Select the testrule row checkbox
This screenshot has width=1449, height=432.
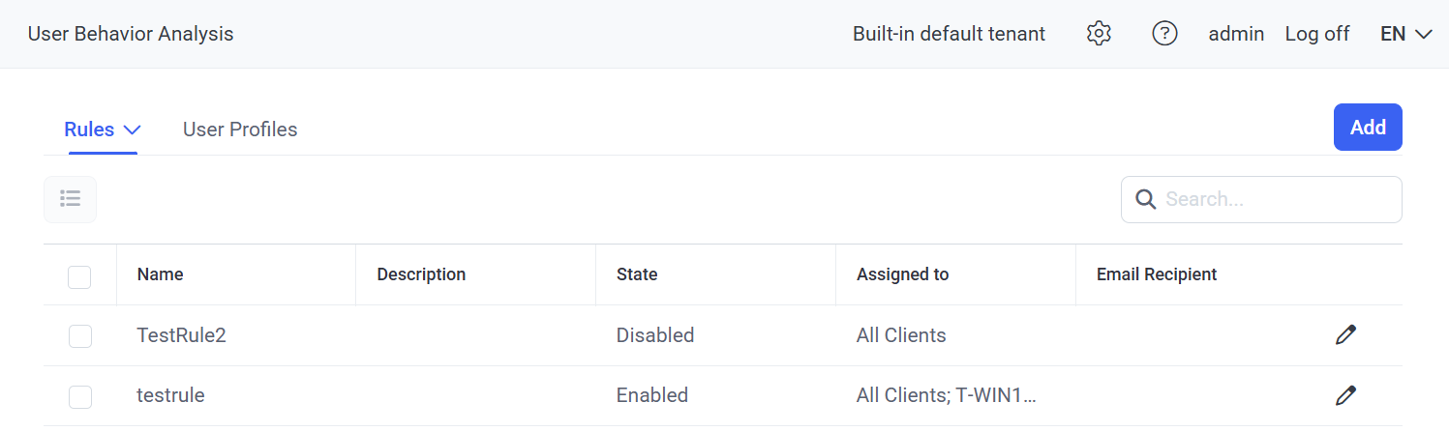(80, 396)
